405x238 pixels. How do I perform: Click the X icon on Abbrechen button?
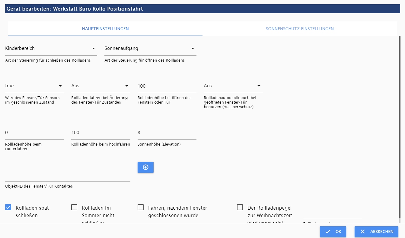point(363,232)
